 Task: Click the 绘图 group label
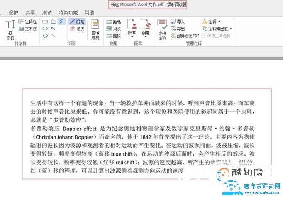71,44
